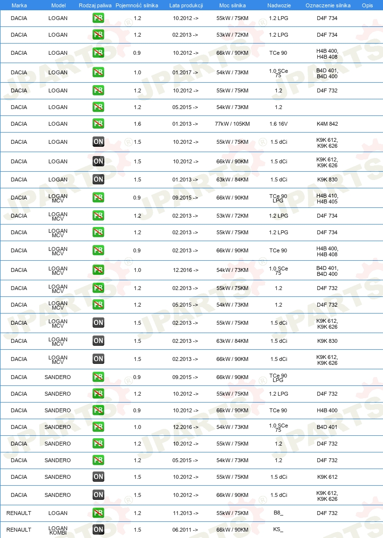Click the petrol icon for Logan 1.6 16V
The height and width of the screenshot is (538, 383).
pos(98,124)
